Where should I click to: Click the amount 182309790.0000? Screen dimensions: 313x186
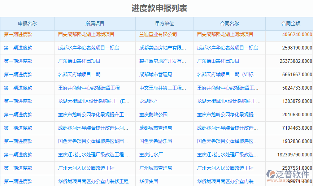point(295,155)
